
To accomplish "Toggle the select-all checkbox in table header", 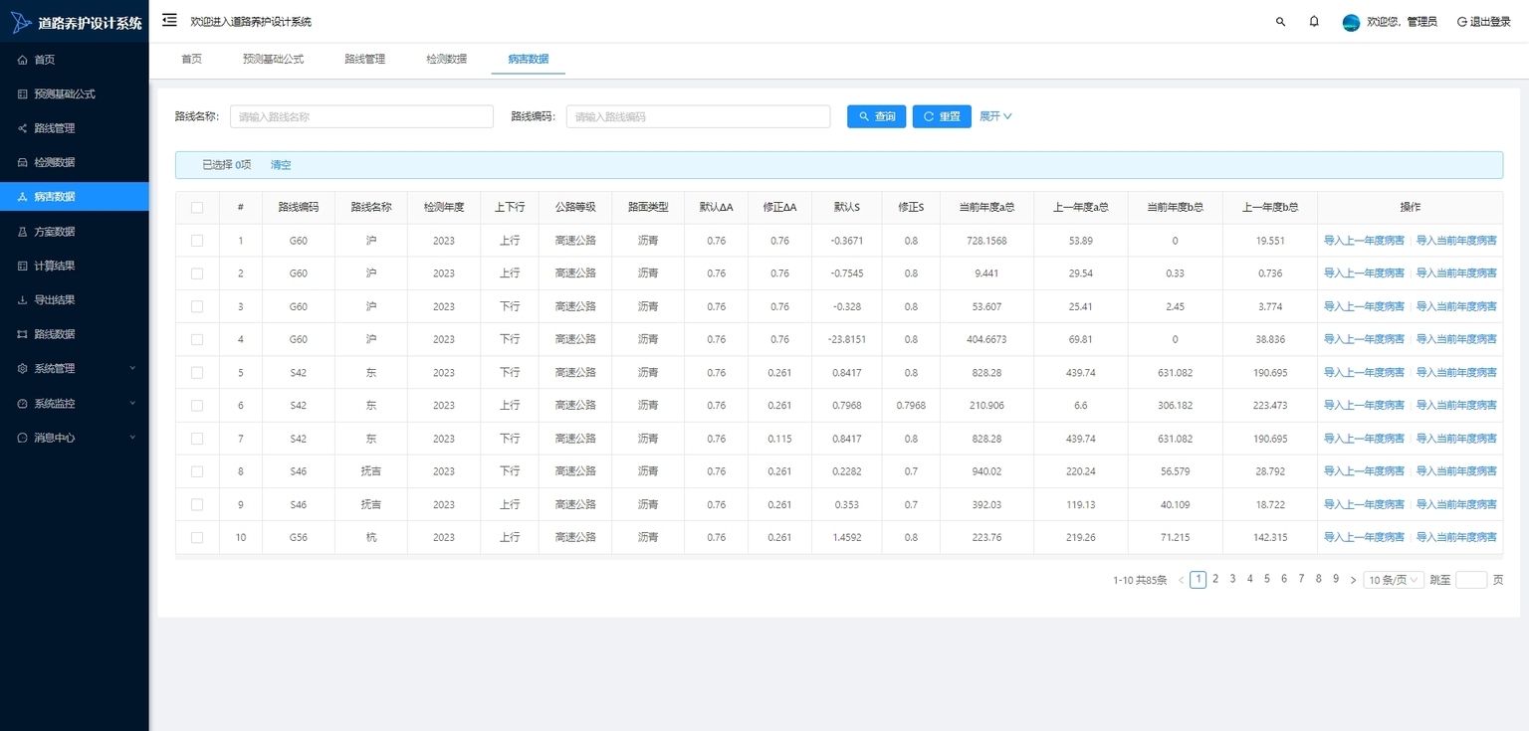I will point(197,208).
